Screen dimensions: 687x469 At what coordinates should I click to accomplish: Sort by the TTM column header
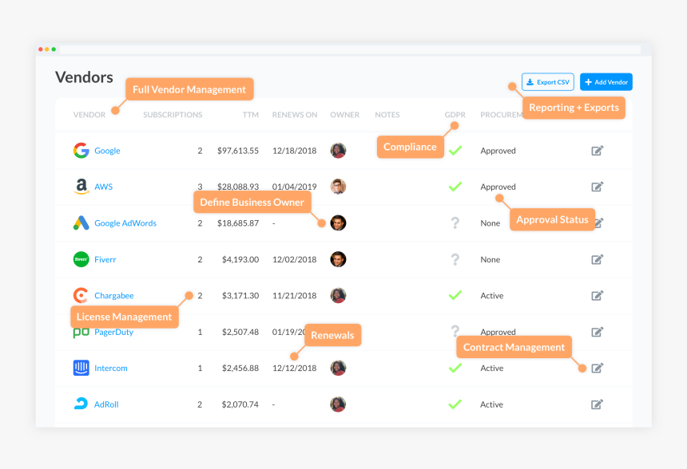(251, 115)
